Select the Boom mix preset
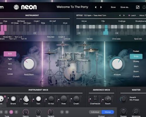Screen dimensions: 146x117 tap(136, 71)
